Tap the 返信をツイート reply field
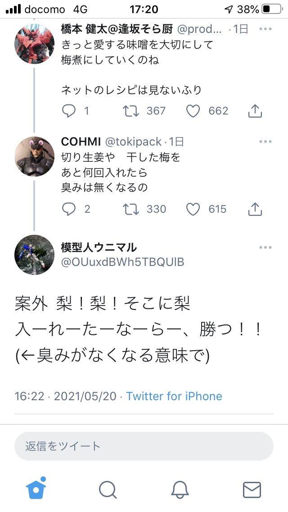 [x=144, y=446]
